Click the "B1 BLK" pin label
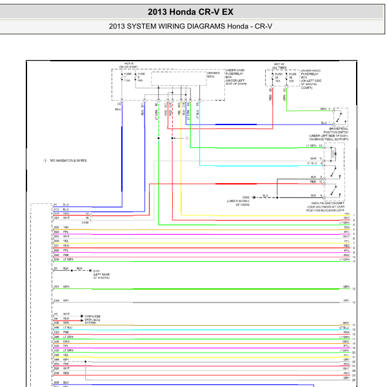 pos(61,268)
